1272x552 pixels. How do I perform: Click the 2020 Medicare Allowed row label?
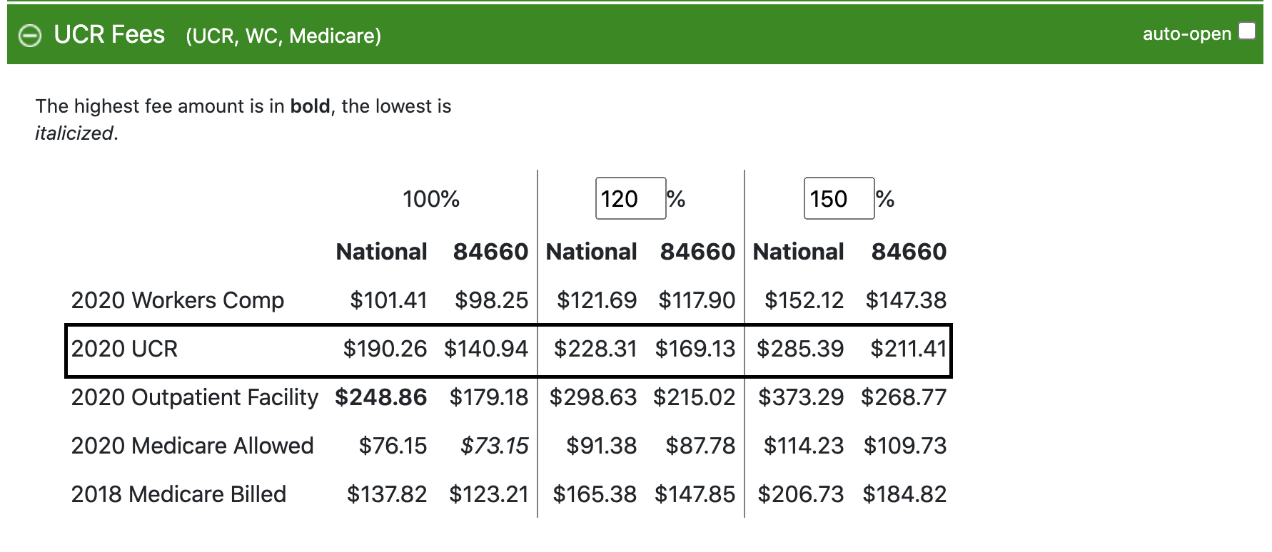tap(192, 446)
